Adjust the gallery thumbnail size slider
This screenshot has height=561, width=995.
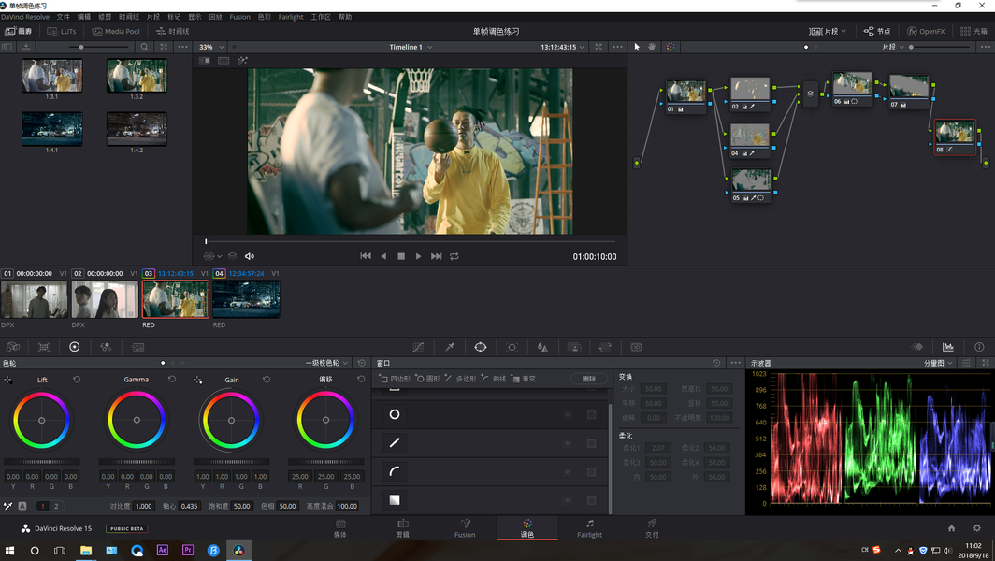80,47
